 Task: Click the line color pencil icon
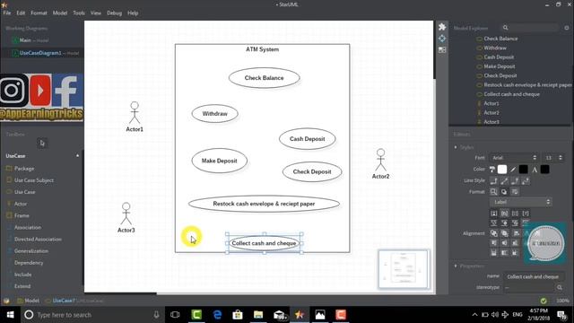click(513, 170)
